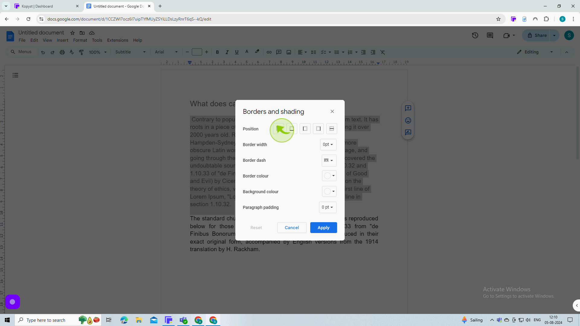Select the italic formatting icon

[227, 52]
